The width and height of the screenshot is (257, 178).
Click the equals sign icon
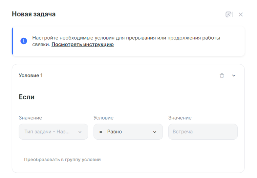(101, 132)
